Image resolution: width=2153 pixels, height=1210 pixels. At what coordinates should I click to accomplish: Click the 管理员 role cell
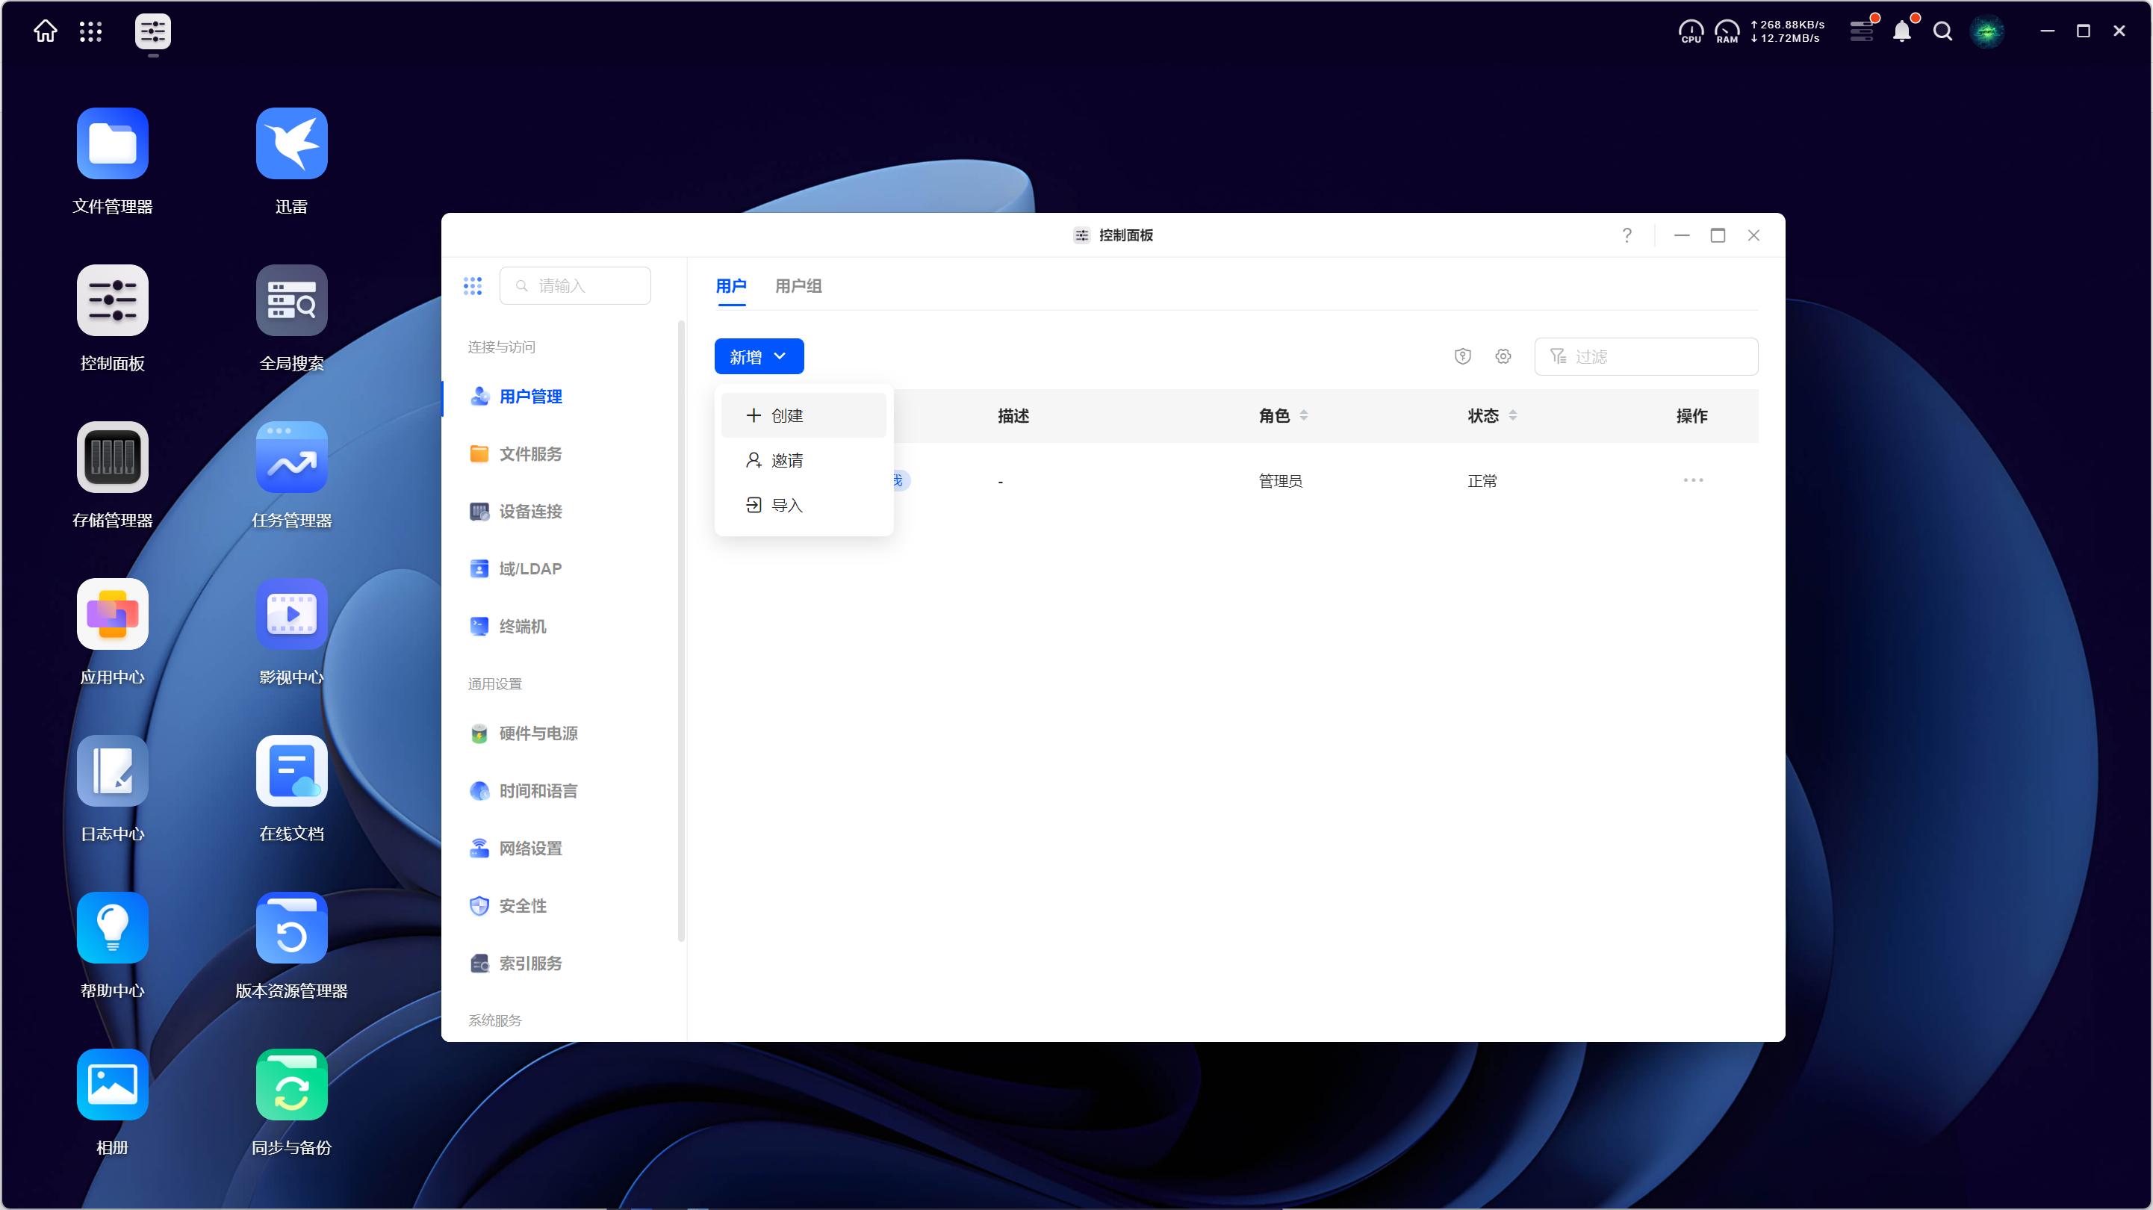pos(1281,481)
